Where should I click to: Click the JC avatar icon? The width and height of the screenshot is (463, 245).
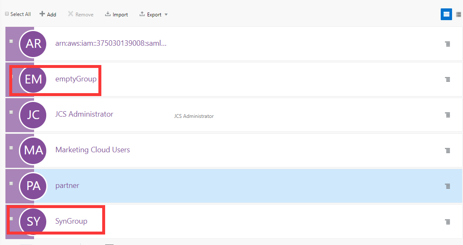coord(33,115)
